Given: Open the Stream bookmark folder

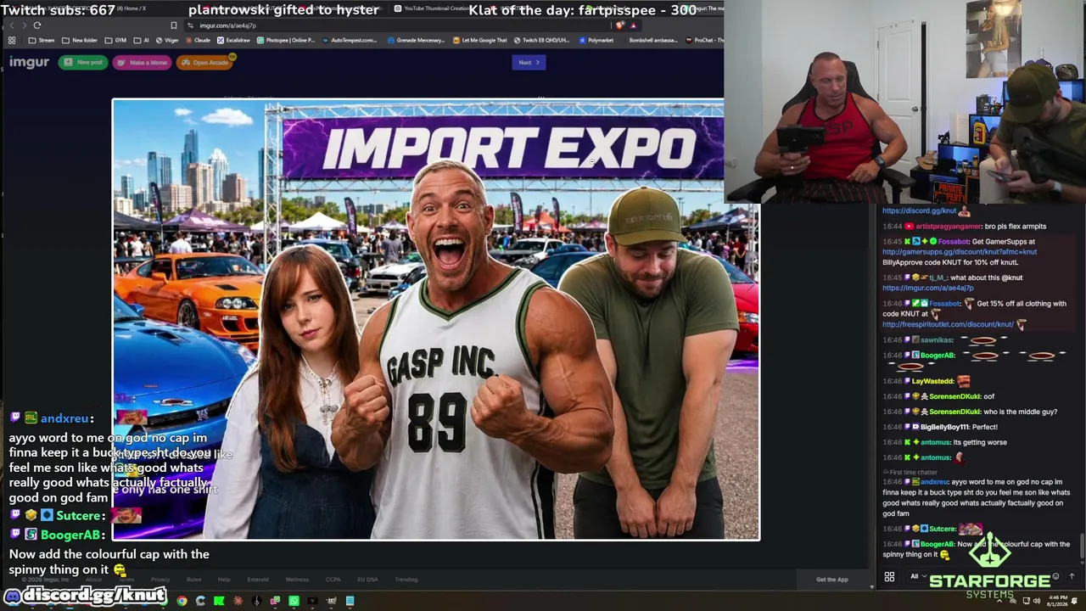Looking at the screenshot, I should pyautogui.click(x=42, y=40).
